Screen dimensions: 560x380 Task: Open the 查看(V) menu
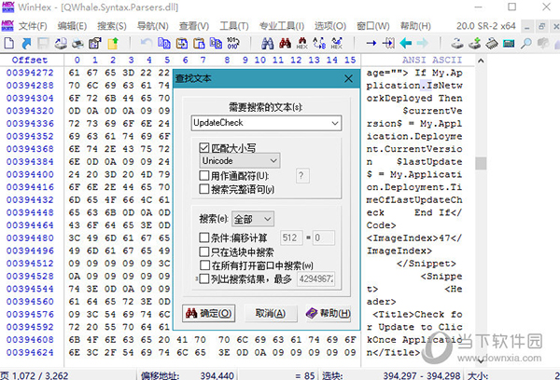click(x=194, y=26)
